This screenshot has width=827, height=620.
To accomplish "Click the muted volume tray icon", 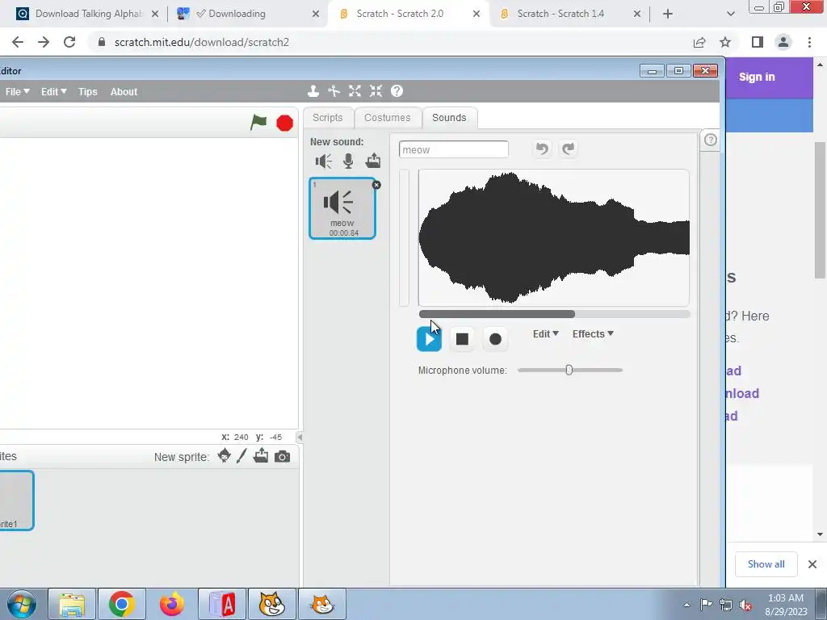I will click(x=745, y=605).
